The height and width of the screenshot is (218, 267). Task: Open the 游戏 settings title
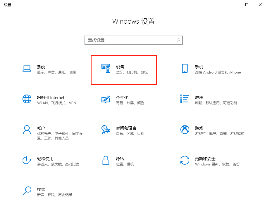tap(199, 128)
